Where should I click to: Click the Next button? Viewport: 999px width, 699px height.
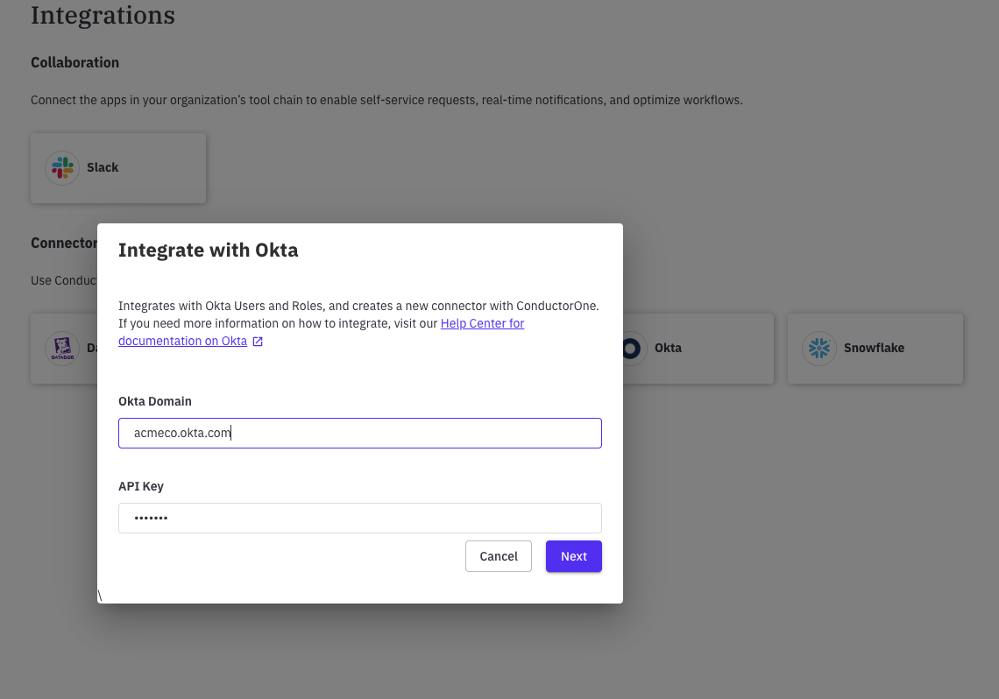[573, 556]
